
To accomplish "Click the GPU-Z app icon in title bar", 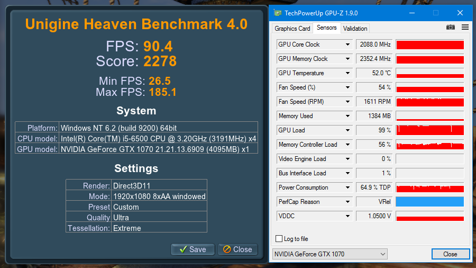I will pos(278,13).
